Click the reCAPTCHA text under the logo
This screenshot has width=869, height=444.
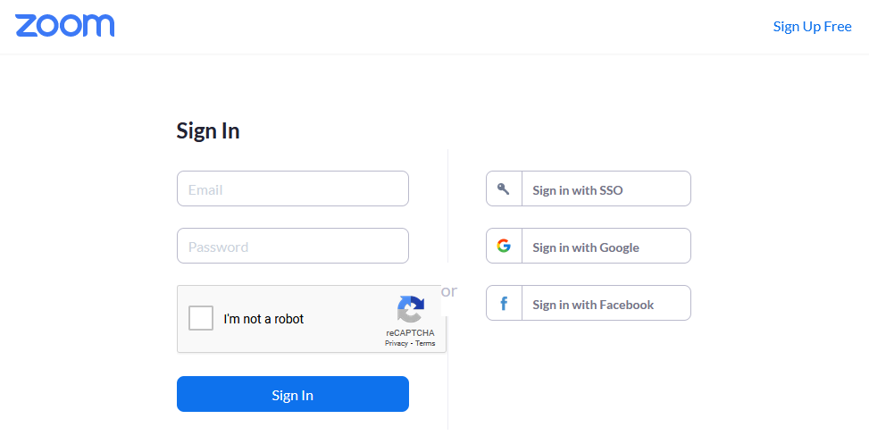pyautogui.click(x=410, y=333)
